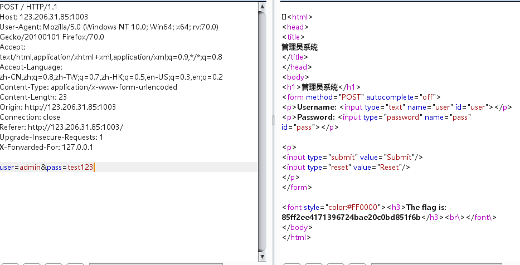Viewport: 520px width, 265px height.
Task: Click the 'POST / HTTP/1.1' request line
Action: pyautogui.click(x=28, y=7)
